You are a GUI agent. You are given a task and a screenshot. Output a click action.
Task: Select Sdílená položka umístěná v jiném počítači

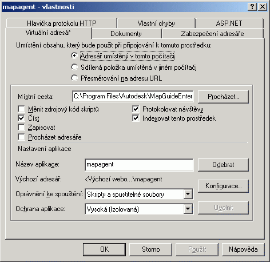pos(74,67)
